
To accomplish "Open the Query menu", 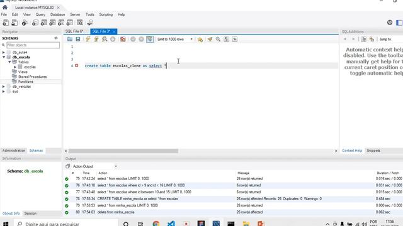I will [x=40, y=14].
